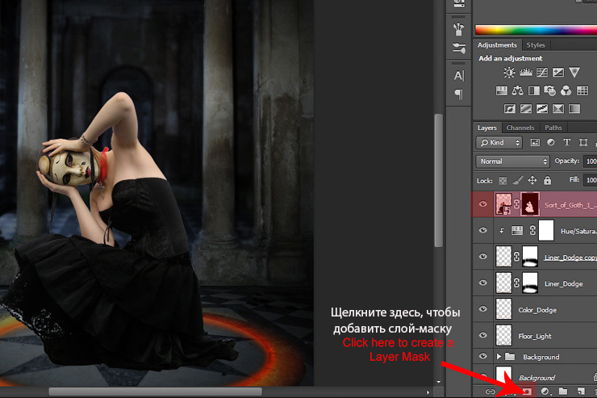Open the Normal blend mode dropdown

click(512, 161)
